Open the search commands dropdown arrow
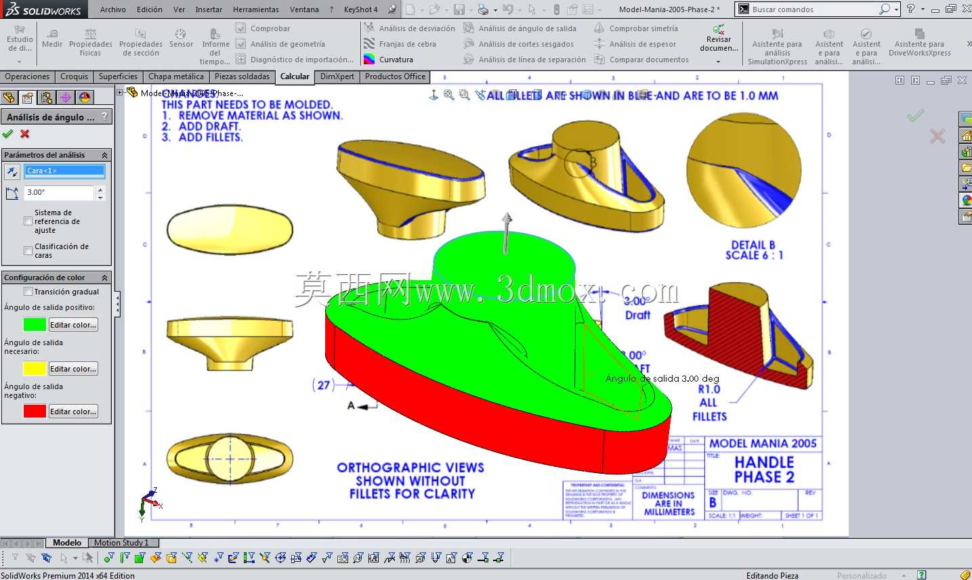972x580 pixels. click(897, 9)
